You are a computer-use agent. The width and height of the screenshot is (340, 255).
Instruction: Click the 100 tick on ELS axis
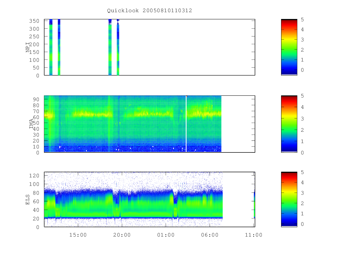pos(34,184)
